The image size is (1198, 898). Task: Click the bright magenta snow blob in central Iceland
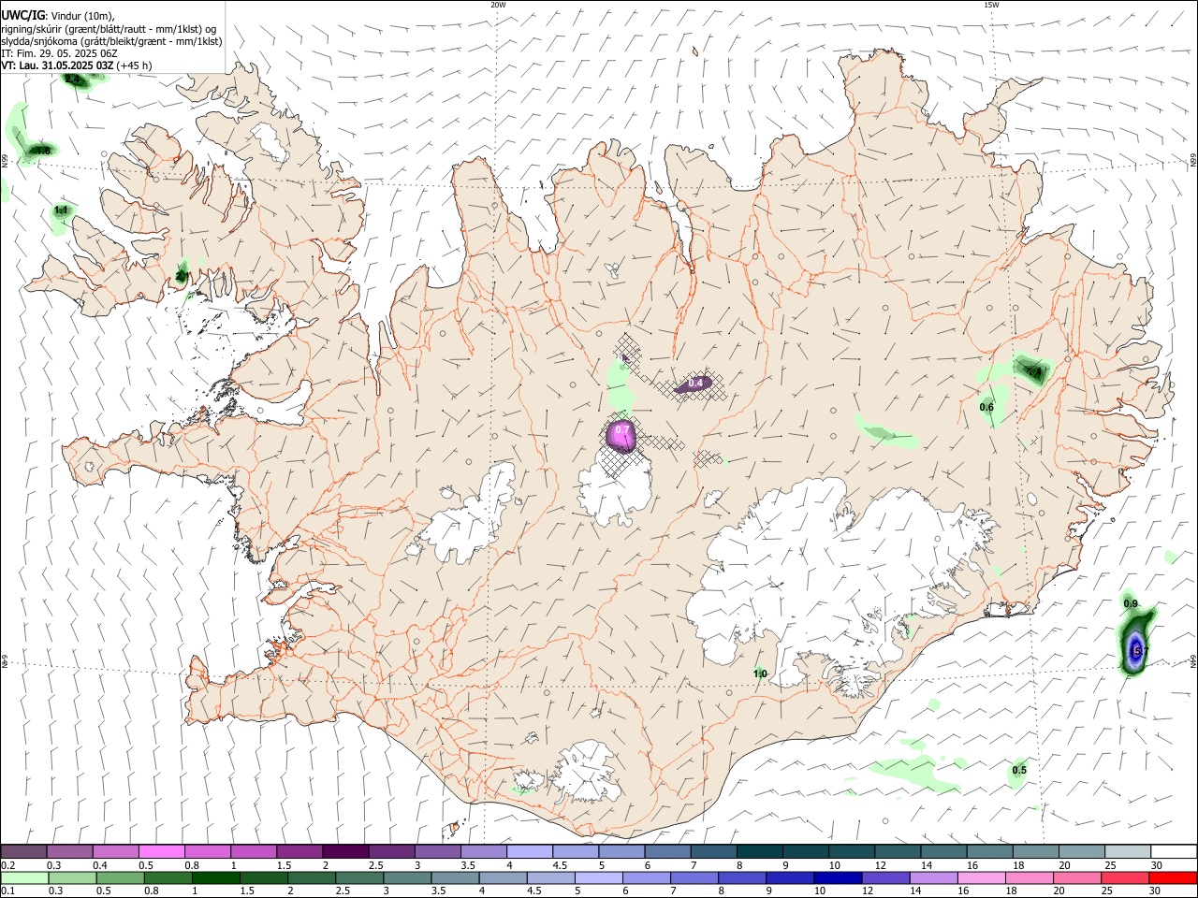[621, 435]
